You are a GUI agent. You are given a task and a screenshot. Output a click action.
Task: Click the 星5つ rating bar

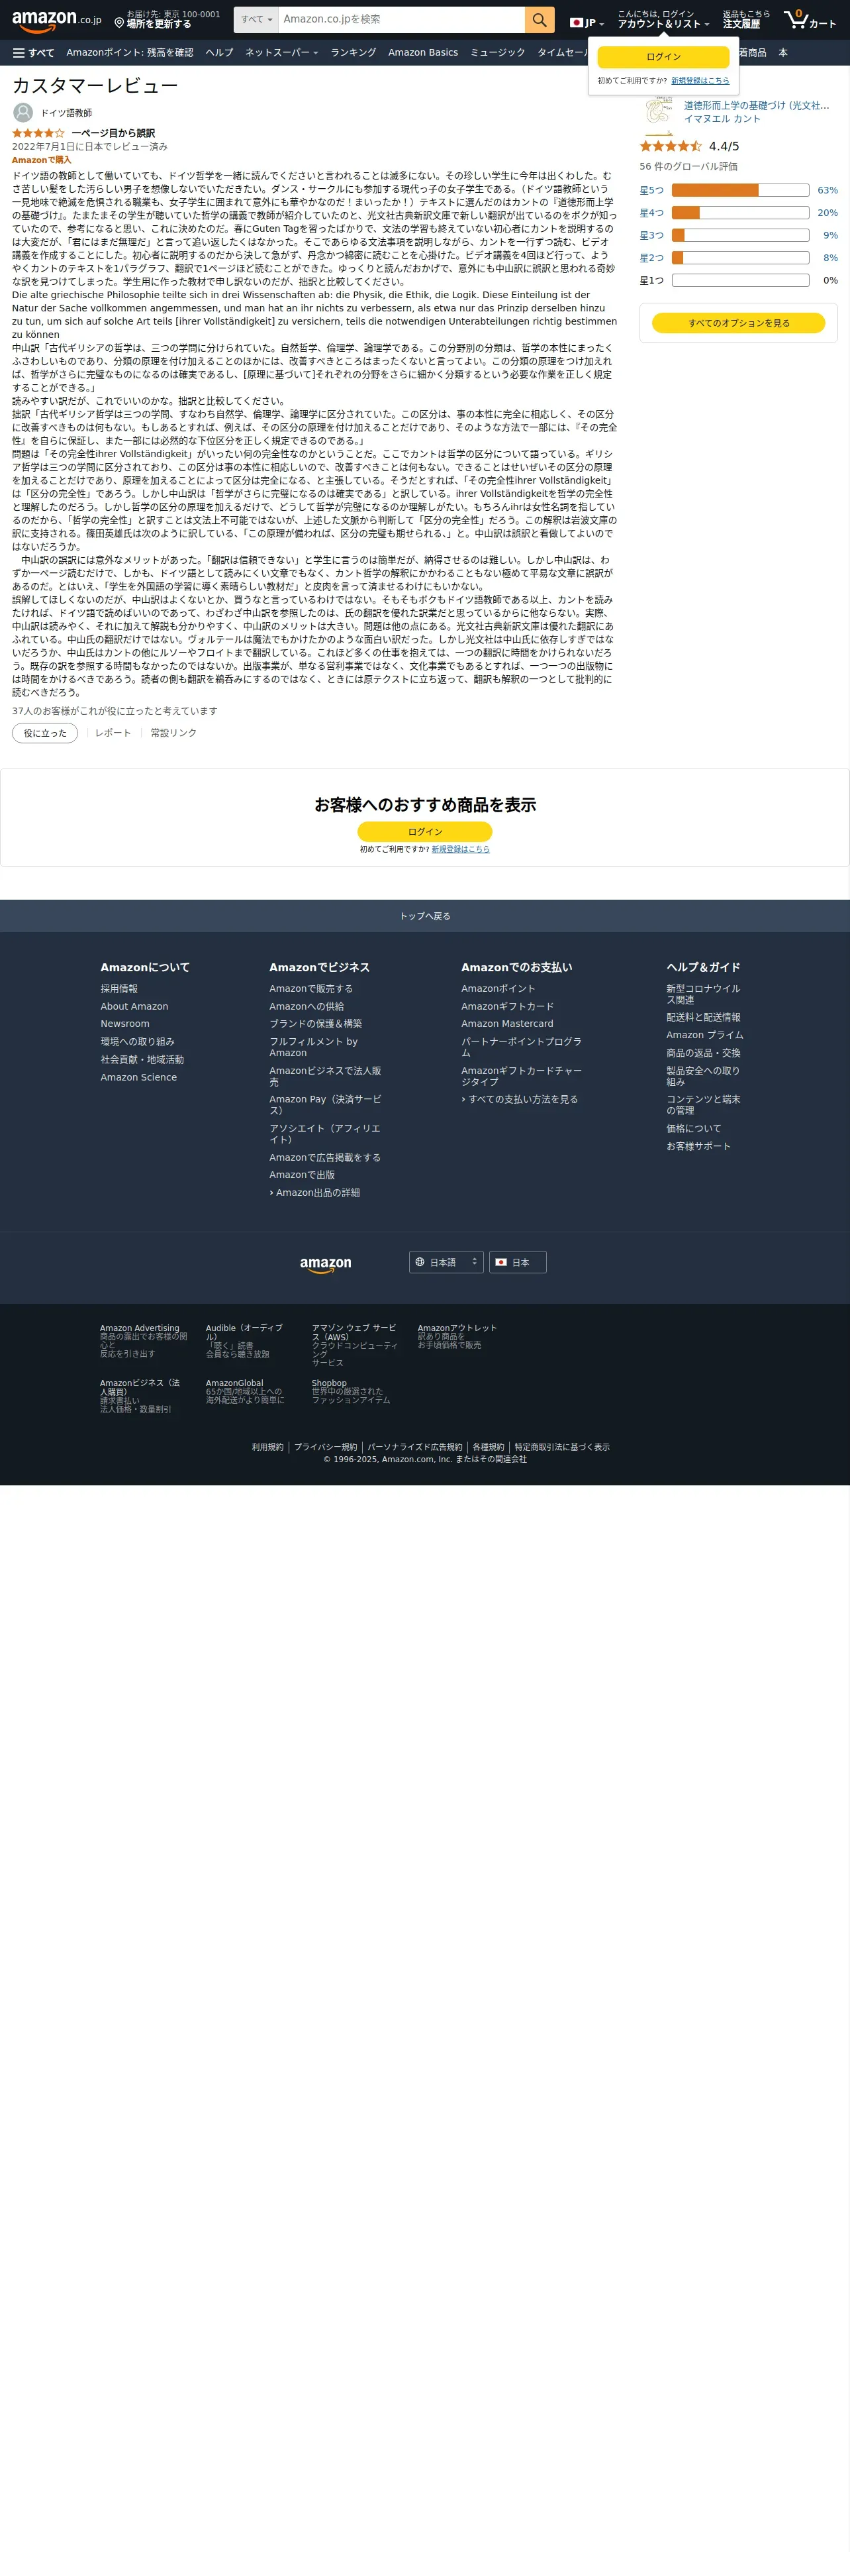click(x=740, y=190)
